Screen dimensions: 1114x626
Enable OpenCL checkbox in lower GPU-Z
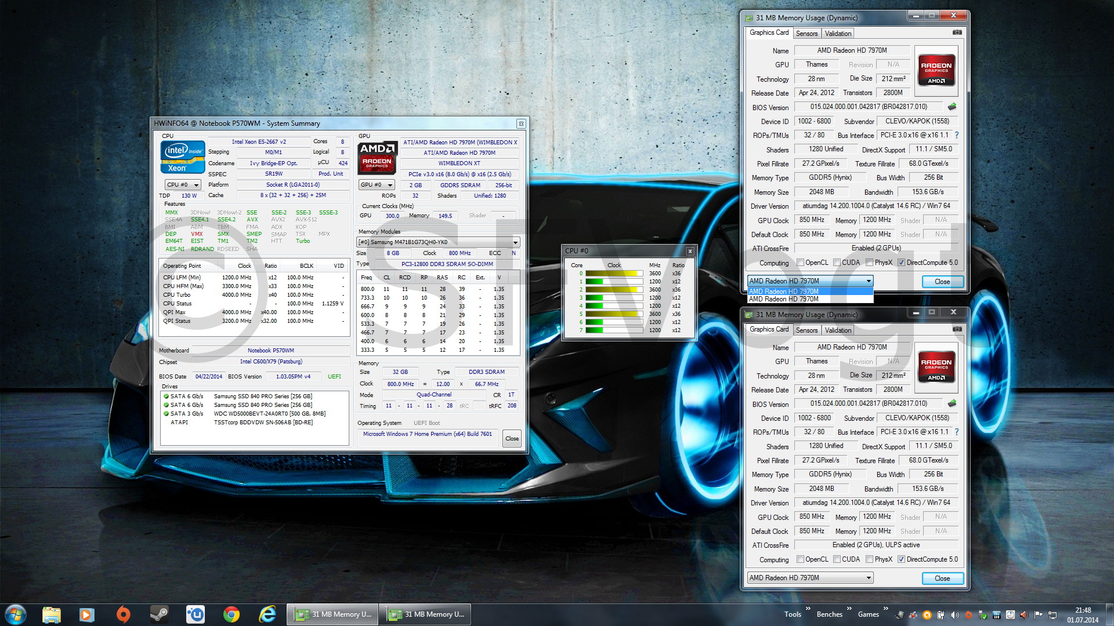[x=801, y=559]
